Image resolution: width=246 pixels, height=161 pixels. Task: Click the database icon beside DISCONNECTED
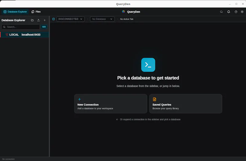[54, 19]
